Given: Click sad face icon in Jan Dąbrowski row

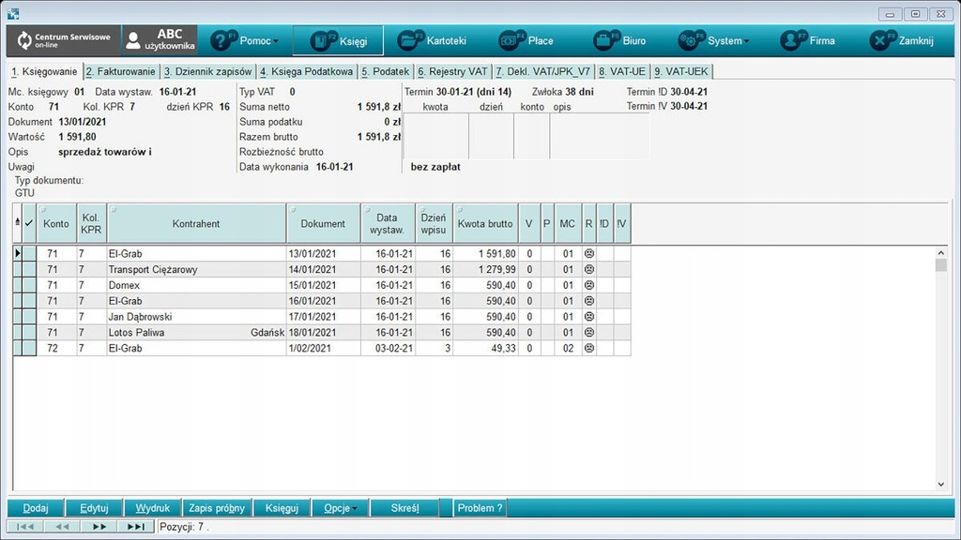Looking at the screenshot, I should tap(589, 317).
